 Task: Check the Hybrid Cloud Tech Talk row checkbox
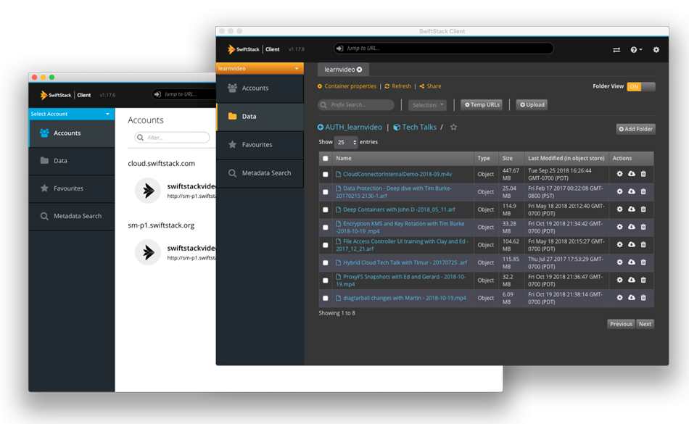(325, 262)
